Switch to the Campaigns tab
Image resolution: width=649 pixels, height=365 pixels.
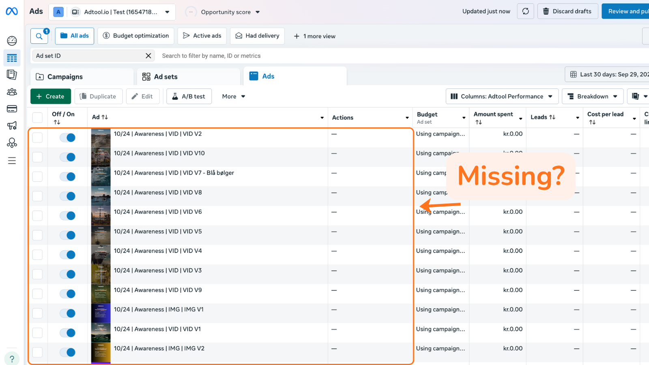pos(65,77)
